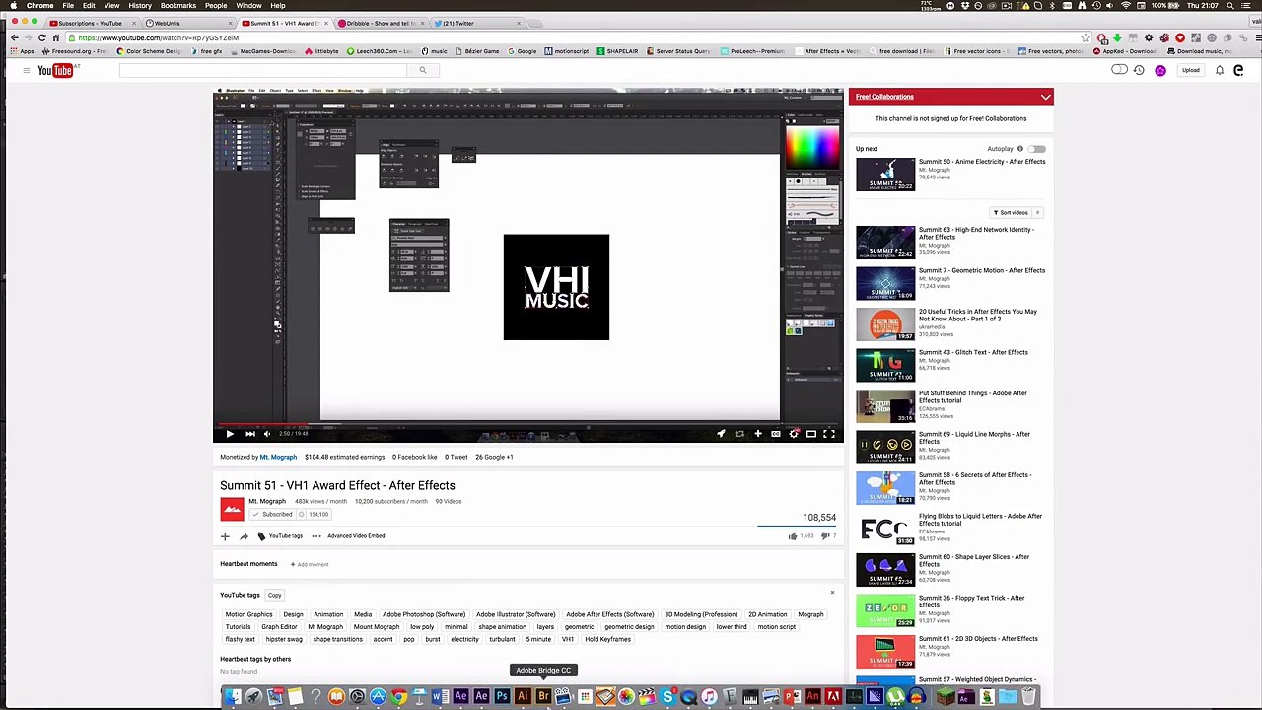Click the Wi-Fi menu bar icon
The image size is (1262, 710).
[1125, 6]
